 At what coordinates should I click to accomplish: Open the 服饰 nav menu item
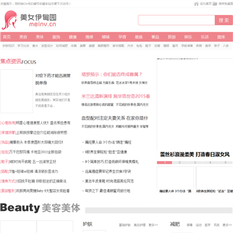click(x=56, y=37)
